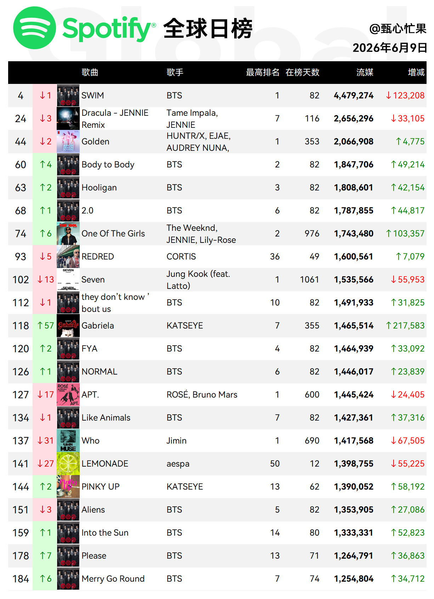
Task: Click stream count 4,479,274
Action: pos(354,96)
